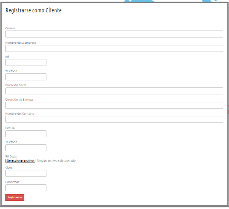Click the Ningún archivo seleccionado text
The height and width of the screenshot is (209, 229).
pos(56,161)
